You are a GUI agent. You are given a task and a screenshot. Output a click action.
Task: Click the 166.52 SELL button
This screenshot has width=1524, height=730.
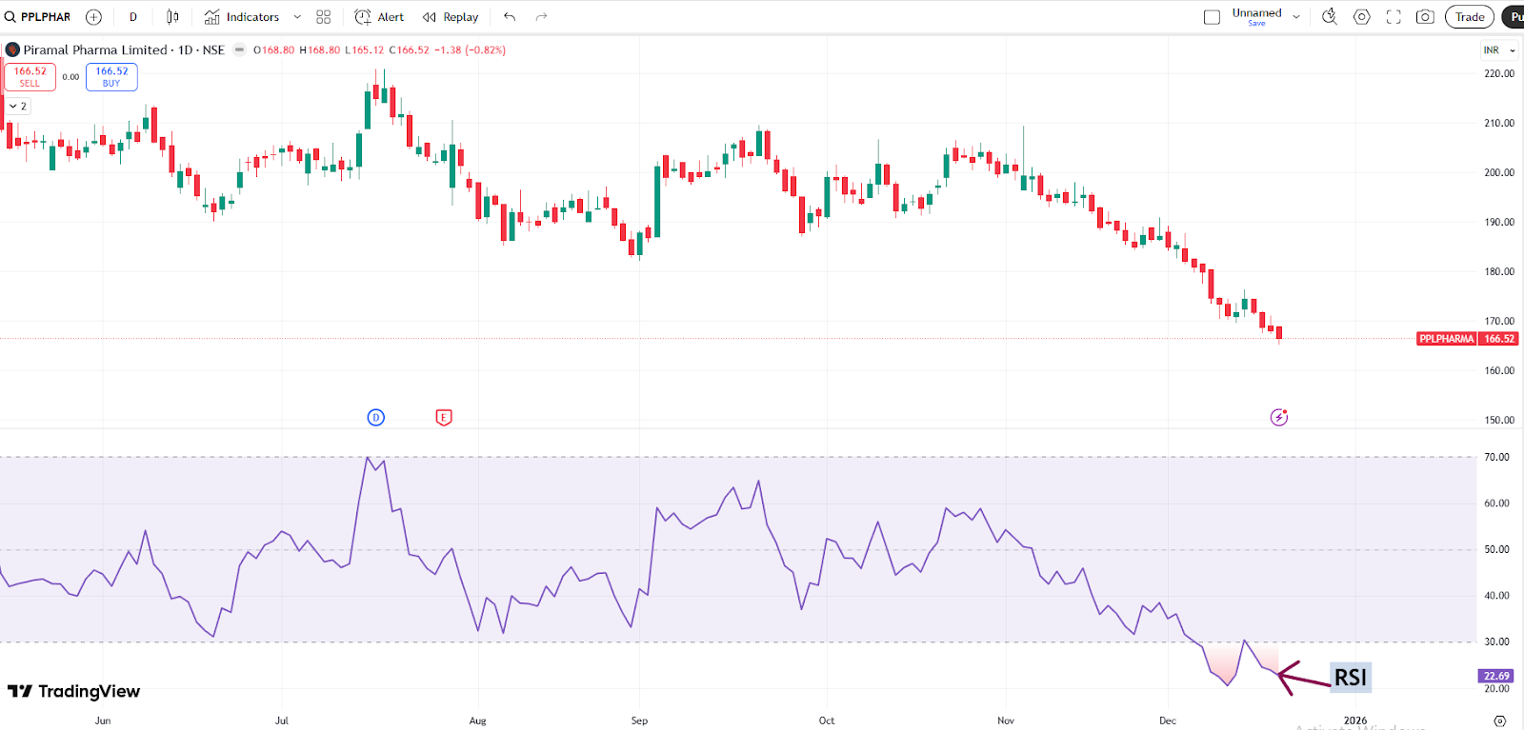coord(30,77)
